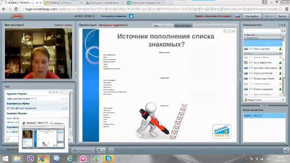The width and height of the screenshot is (290, 163).
Task: Open File Explorer from taskbar
Action: click(17, 159)
